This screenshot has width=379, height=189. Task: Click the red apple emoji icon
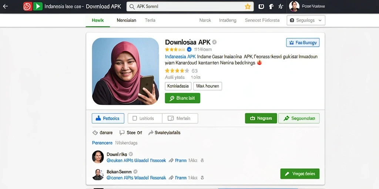[x=259, y=63]
